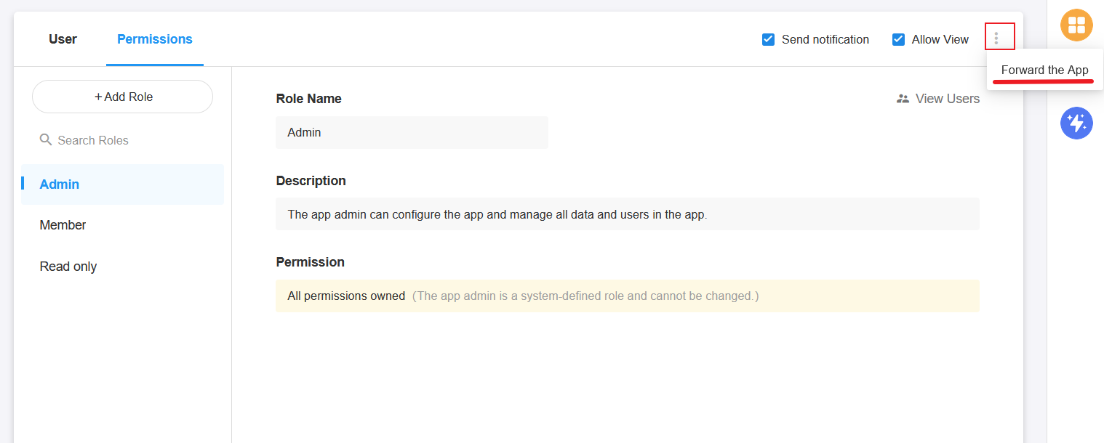Click the Role Name field containing Admin
This screenshot has width=1104, height=443.
point(411,132)
